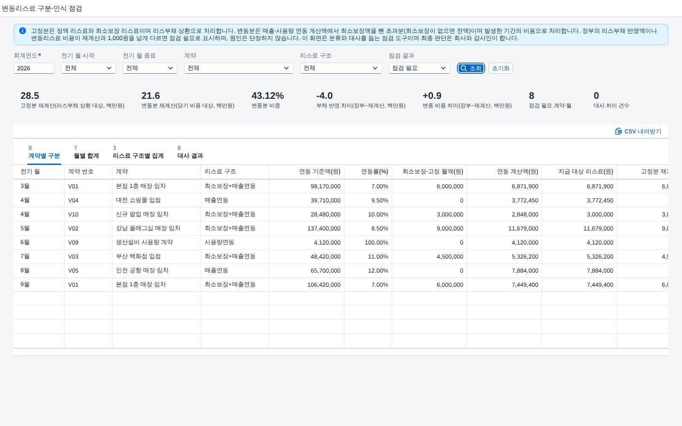Select the 대전 쇼핑몰 입점 contract cell

click(157, 200)
